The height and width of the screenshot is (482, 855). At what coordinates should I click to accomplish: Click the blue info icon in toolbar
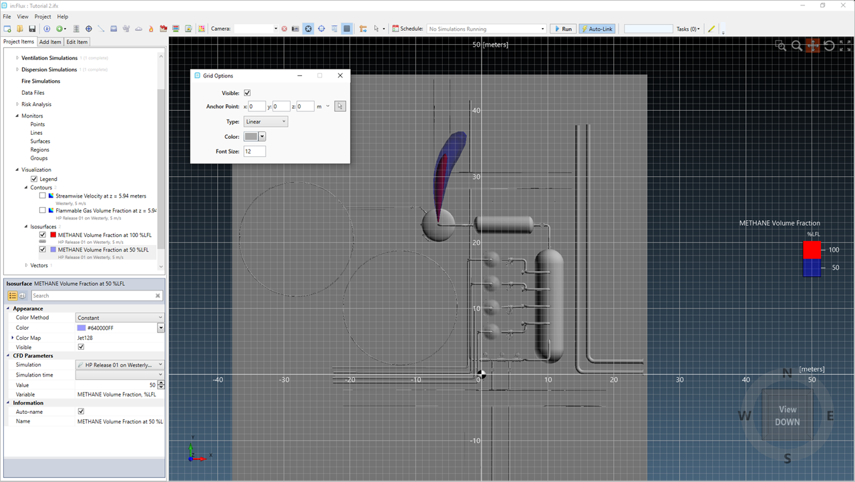click(x=47, y=29)
